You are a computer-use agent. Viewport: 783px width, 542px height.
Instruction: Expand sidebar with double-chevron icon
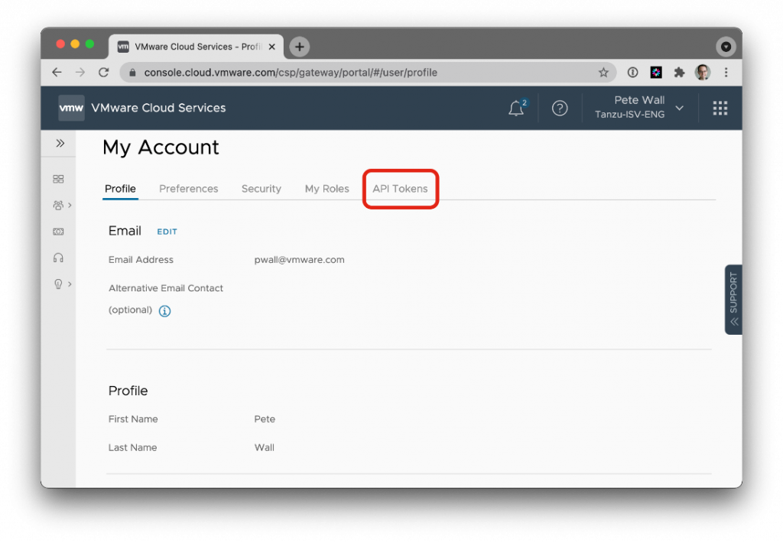(x=60, y=143)
